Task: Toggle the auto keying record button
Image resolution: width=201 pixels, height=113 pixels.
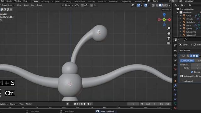Action: click(68, 104)
